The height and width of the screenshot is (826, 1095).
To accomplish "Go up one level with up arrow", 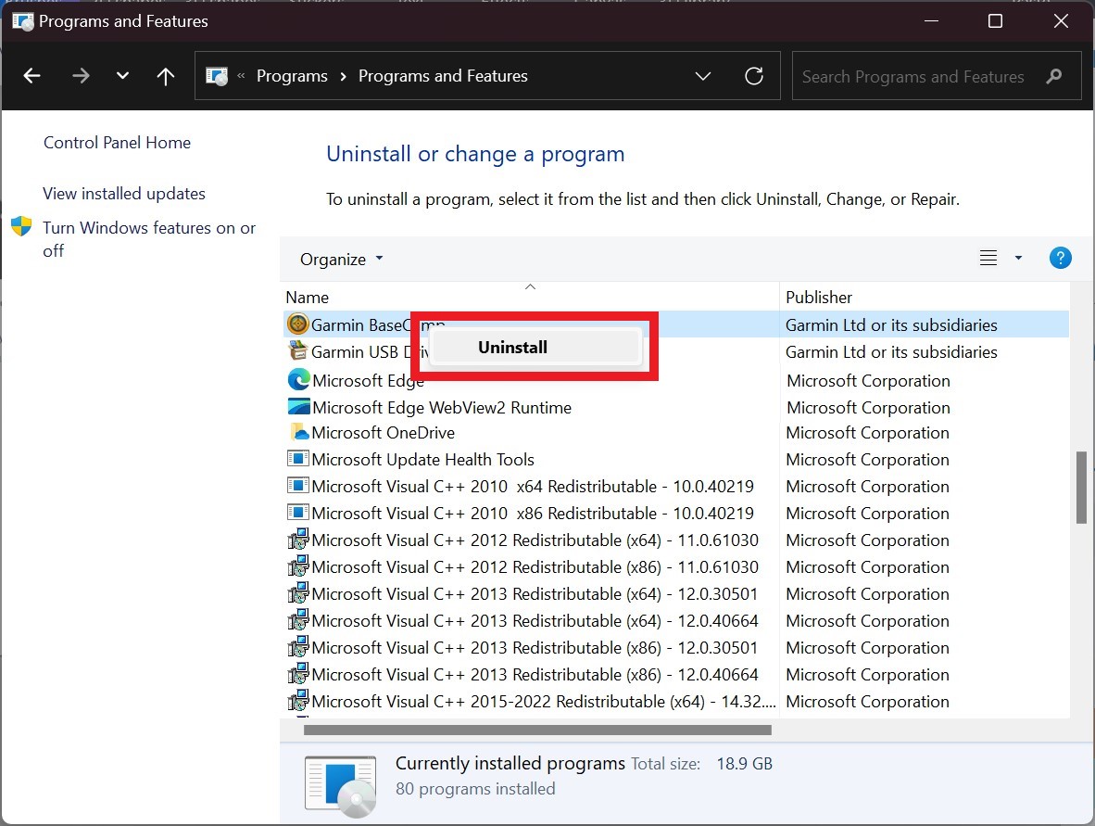I will coord(166,75).
